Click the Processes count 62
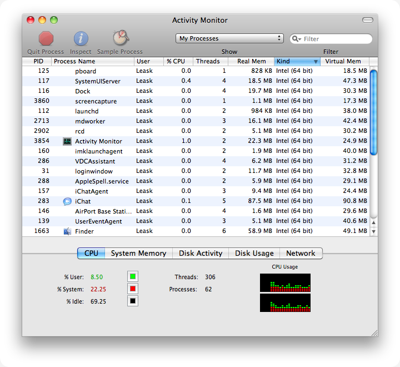Viewport: 400px width, 367px height. pyautogui.click(x=208, y=289)
